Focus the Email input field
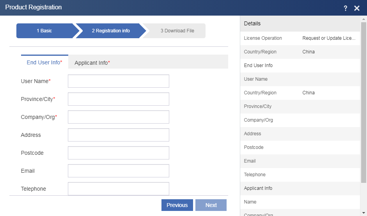The image size is (367, 216). pyautogui.click(x=119, y=171)
